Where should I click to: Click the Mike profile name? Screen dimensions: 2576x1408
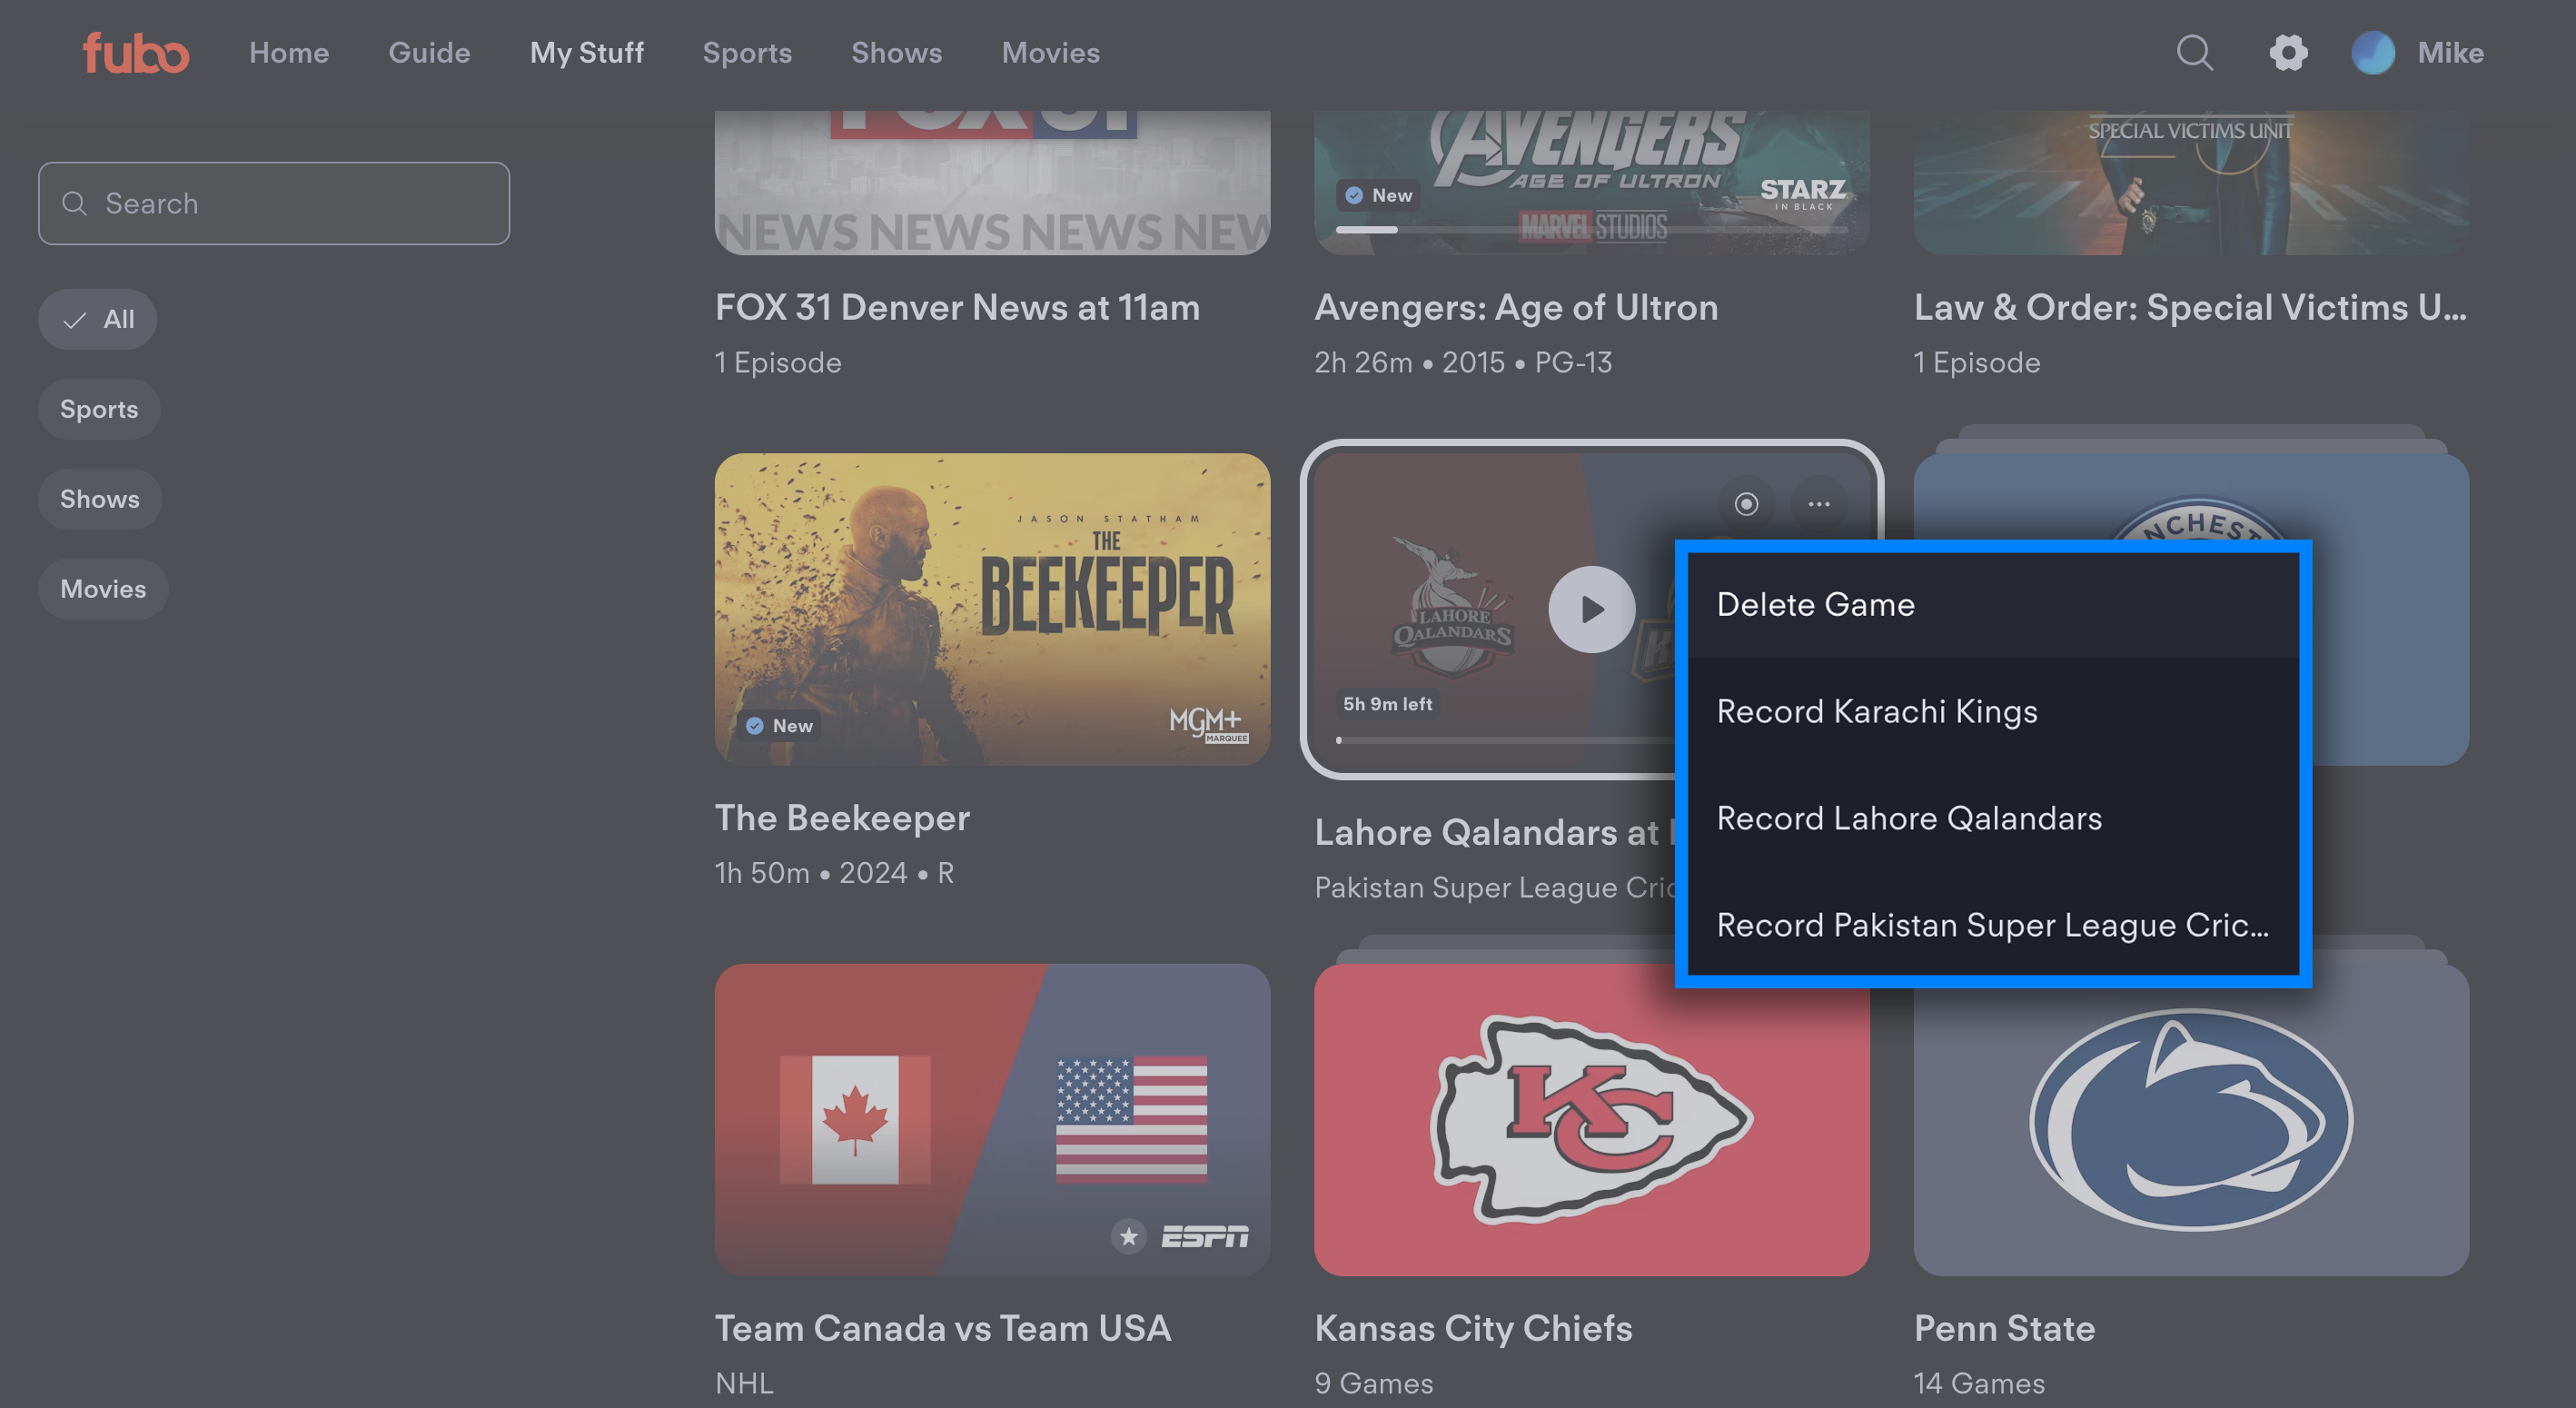click(x=2450, y=52)
